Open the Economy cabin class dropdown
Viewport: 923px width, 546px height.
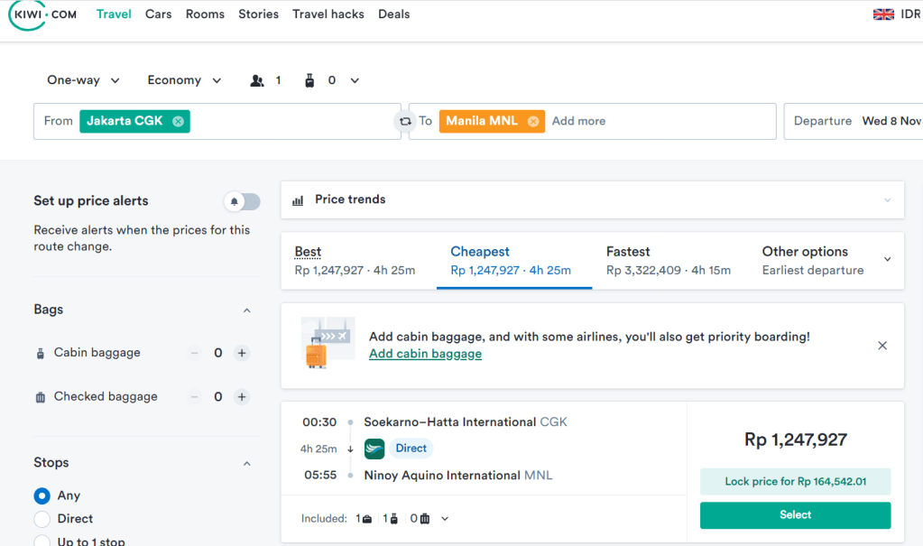(184, 80)
